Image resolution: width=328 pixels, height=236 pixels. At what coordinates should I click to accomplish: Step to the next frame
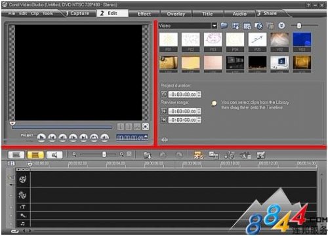(x=73, y=138)
